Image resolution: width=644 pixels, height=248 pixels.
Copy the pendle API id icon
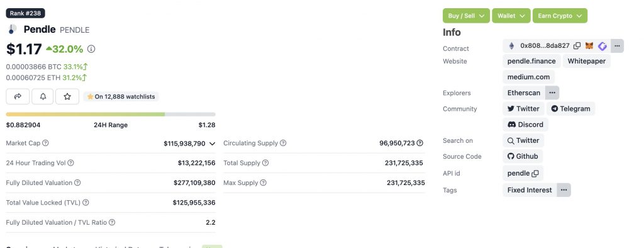535,174
